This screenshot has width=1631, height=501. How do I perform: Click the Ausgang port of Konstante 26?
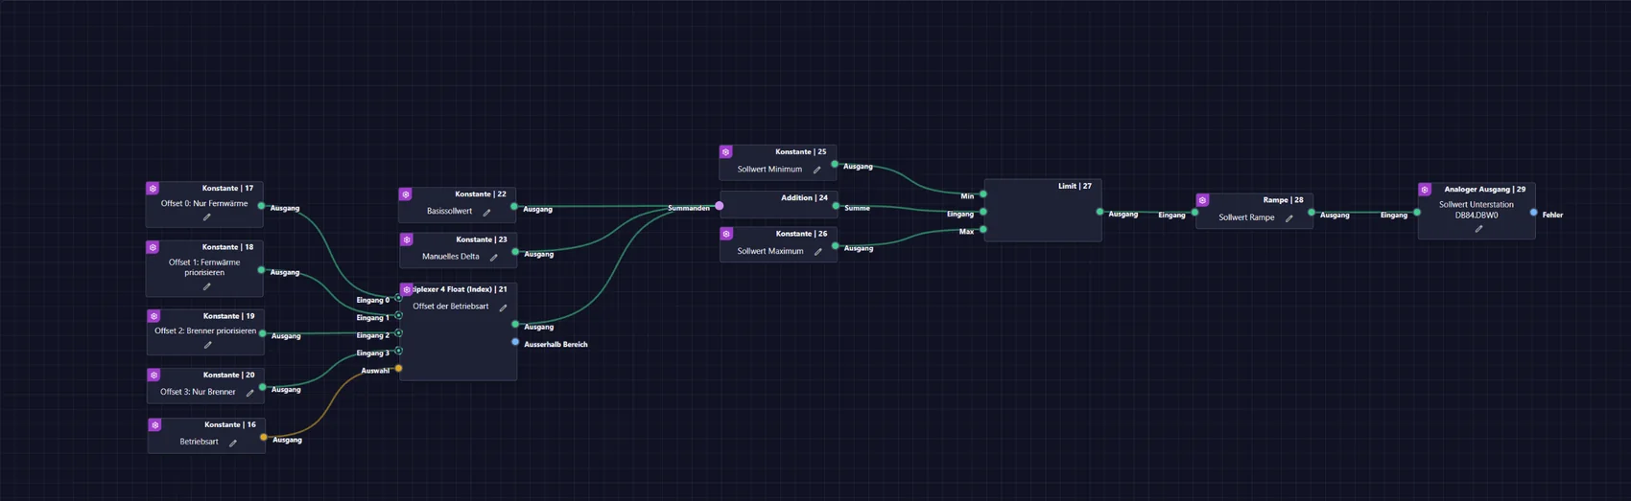point(836,246)
